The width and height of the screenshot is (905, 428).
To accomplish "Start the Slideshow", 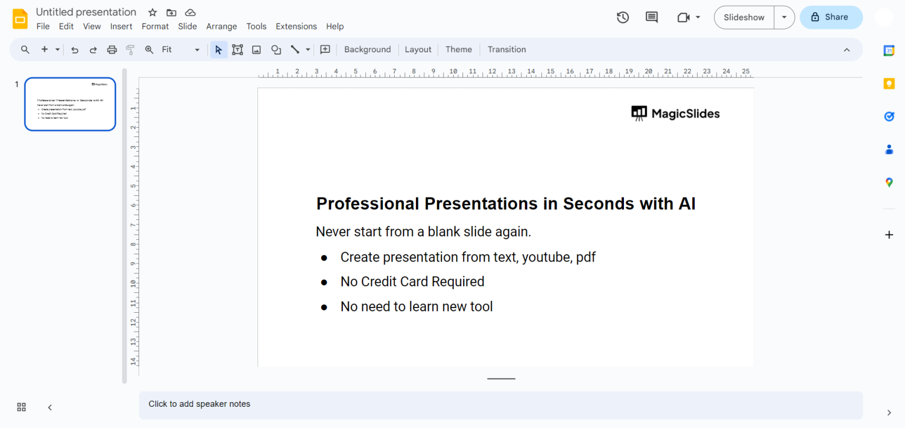I will [744, 17].
